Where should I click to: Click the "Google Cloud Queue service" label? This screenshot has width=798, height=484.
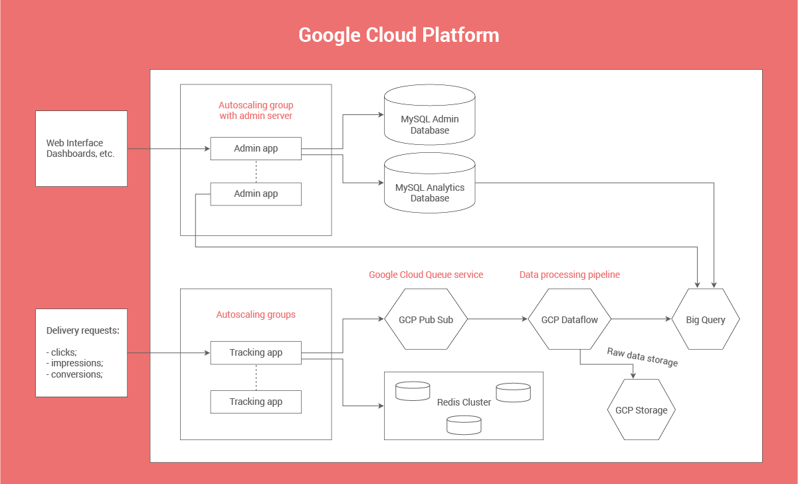coord(426,275)
